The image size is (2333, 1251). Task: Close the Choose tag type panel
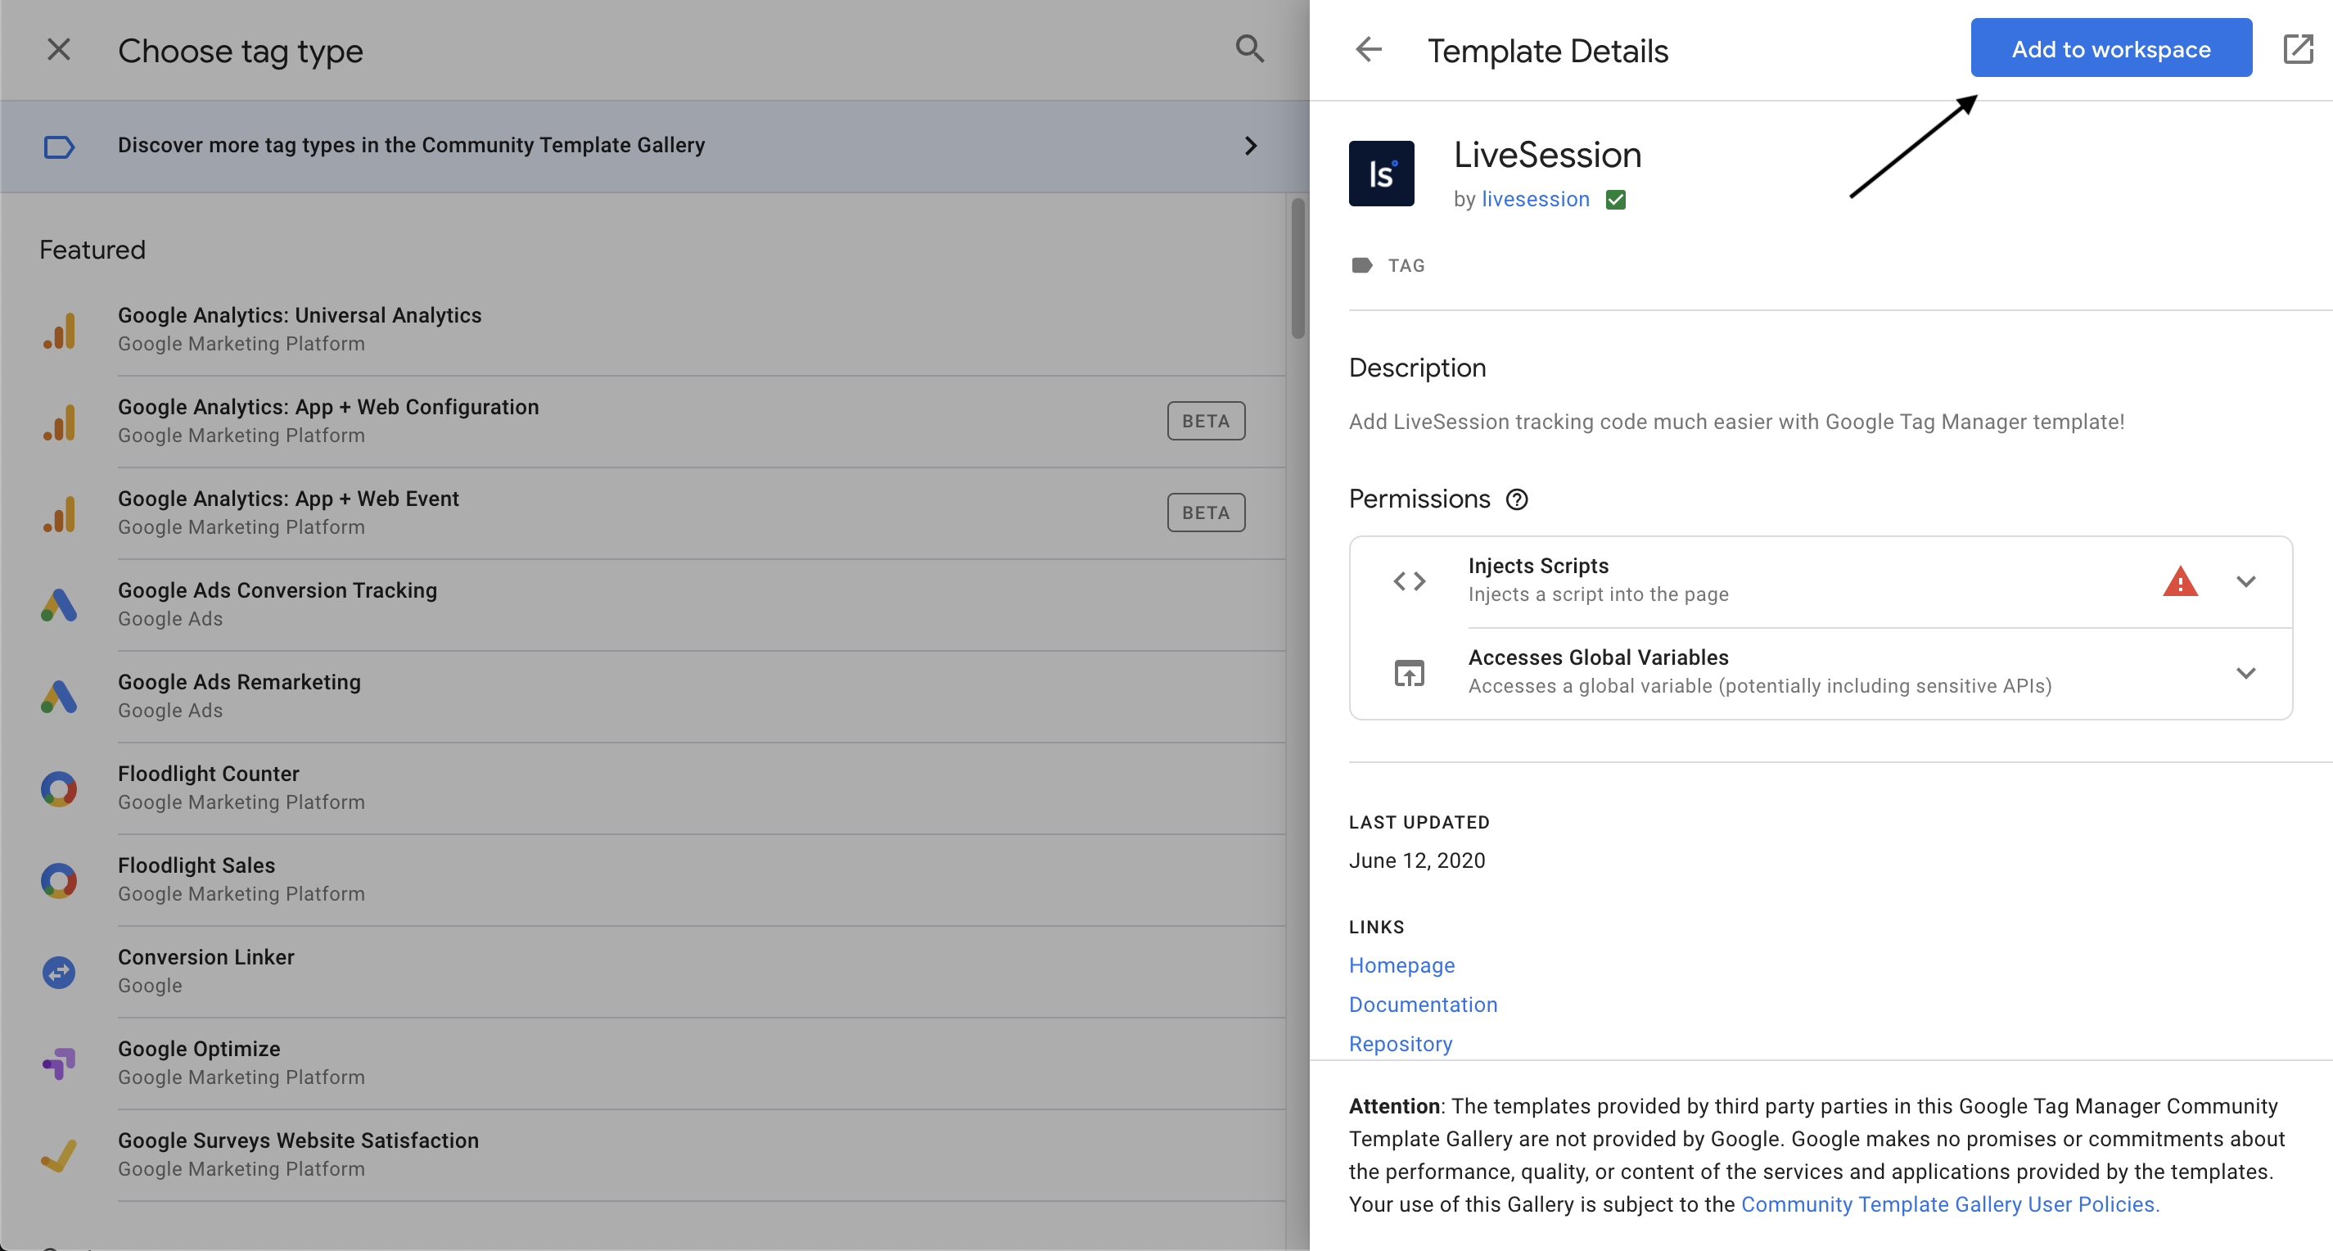[59, 50]
